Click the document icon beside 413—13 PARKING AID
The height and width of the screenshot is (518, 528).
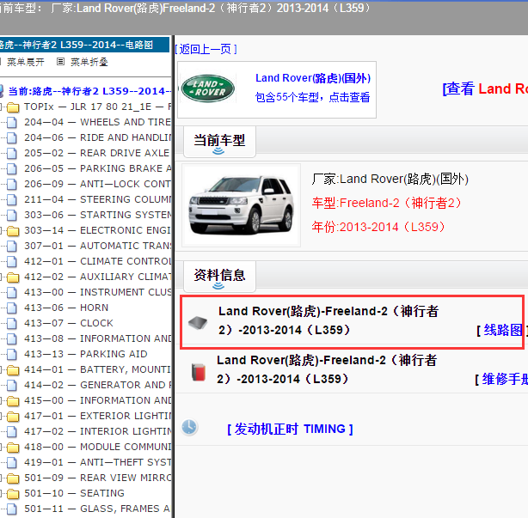[x=12, y=355]
